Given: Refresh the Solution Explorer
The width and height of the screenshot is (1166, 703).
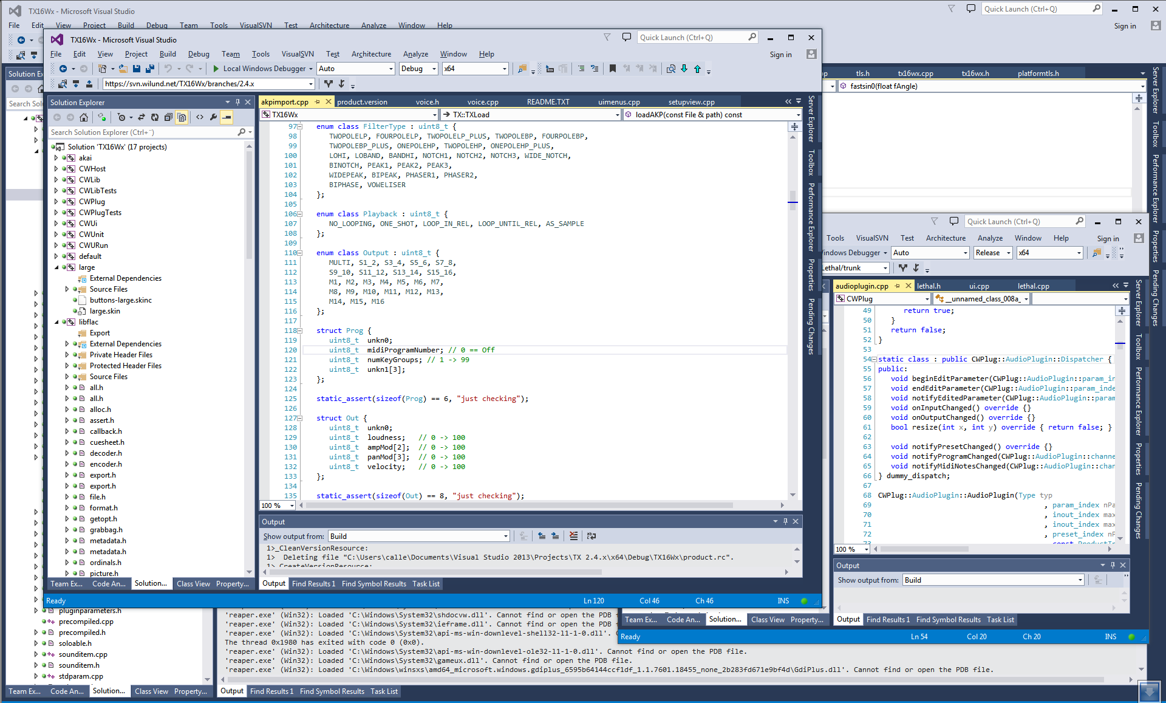Looking at the screenshot, I should (155, 117).
